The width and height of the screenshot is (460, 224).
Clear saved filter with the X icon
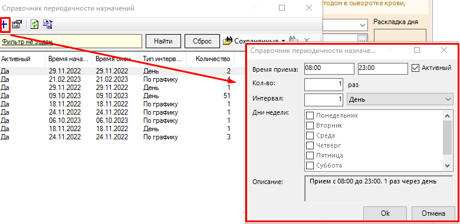point(306,41)
